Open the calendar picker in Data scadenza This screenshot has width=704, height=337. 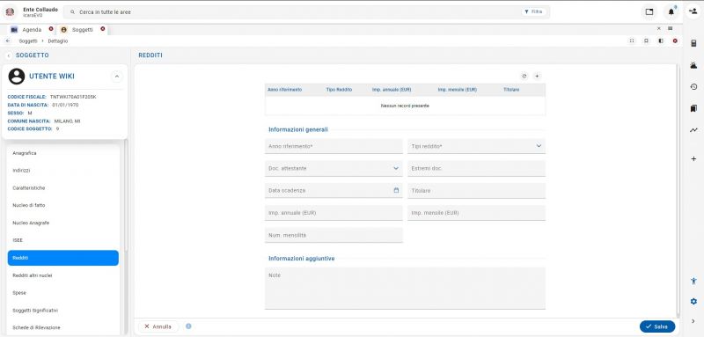396,190
